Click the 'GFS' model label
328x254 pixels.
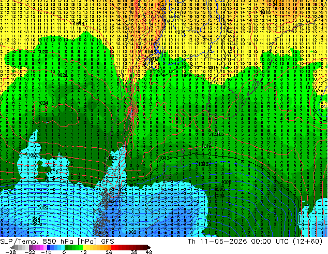pos(108,242)
